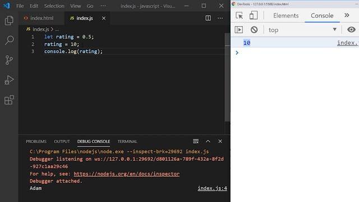Close the index.js editor tab
This screenshot has height=202, width=359.
tap(104, 18)
